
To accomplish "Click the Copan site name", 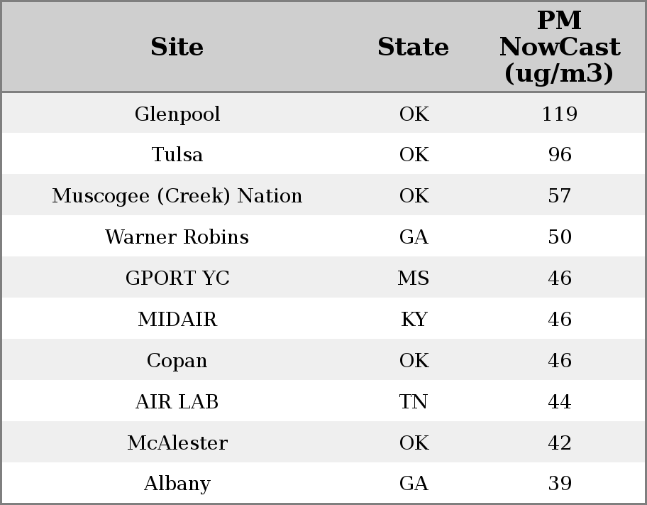I will point(177,361).
